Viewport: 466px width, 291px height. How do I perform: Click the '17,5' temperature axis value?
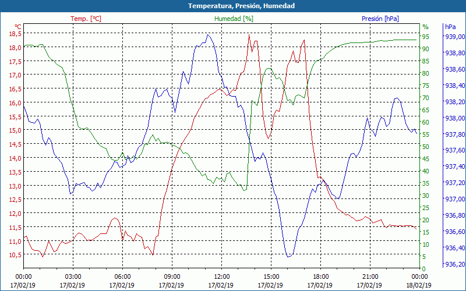[16, 62]
